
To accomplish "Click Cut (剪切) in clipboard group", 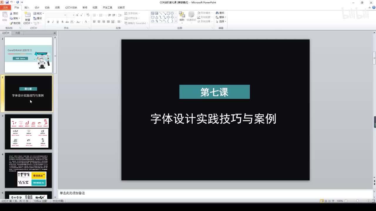I will point(14,13).
